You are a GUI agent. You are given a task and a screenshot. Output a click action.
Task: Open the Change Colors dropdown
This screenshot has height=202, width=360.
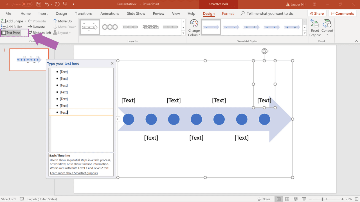coord(194,28)
